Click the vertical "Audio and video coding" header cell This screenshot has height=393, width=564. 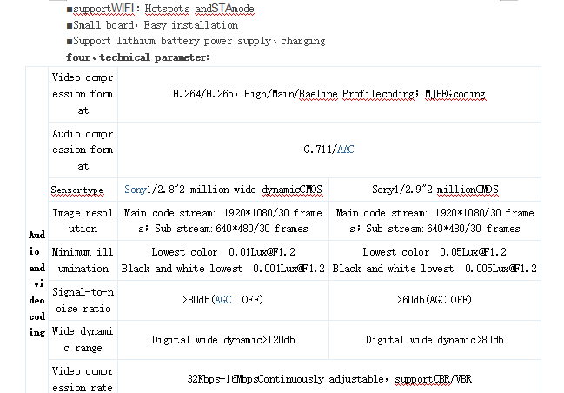pos(36,283)
